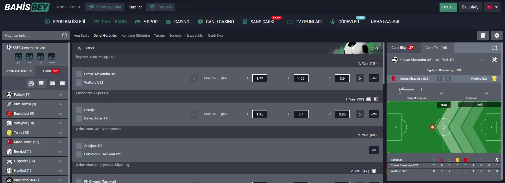The height and width of the screenshot is (183, 505).
Task: Click the ÜYE OL button
Action: [x=448, y=7]
